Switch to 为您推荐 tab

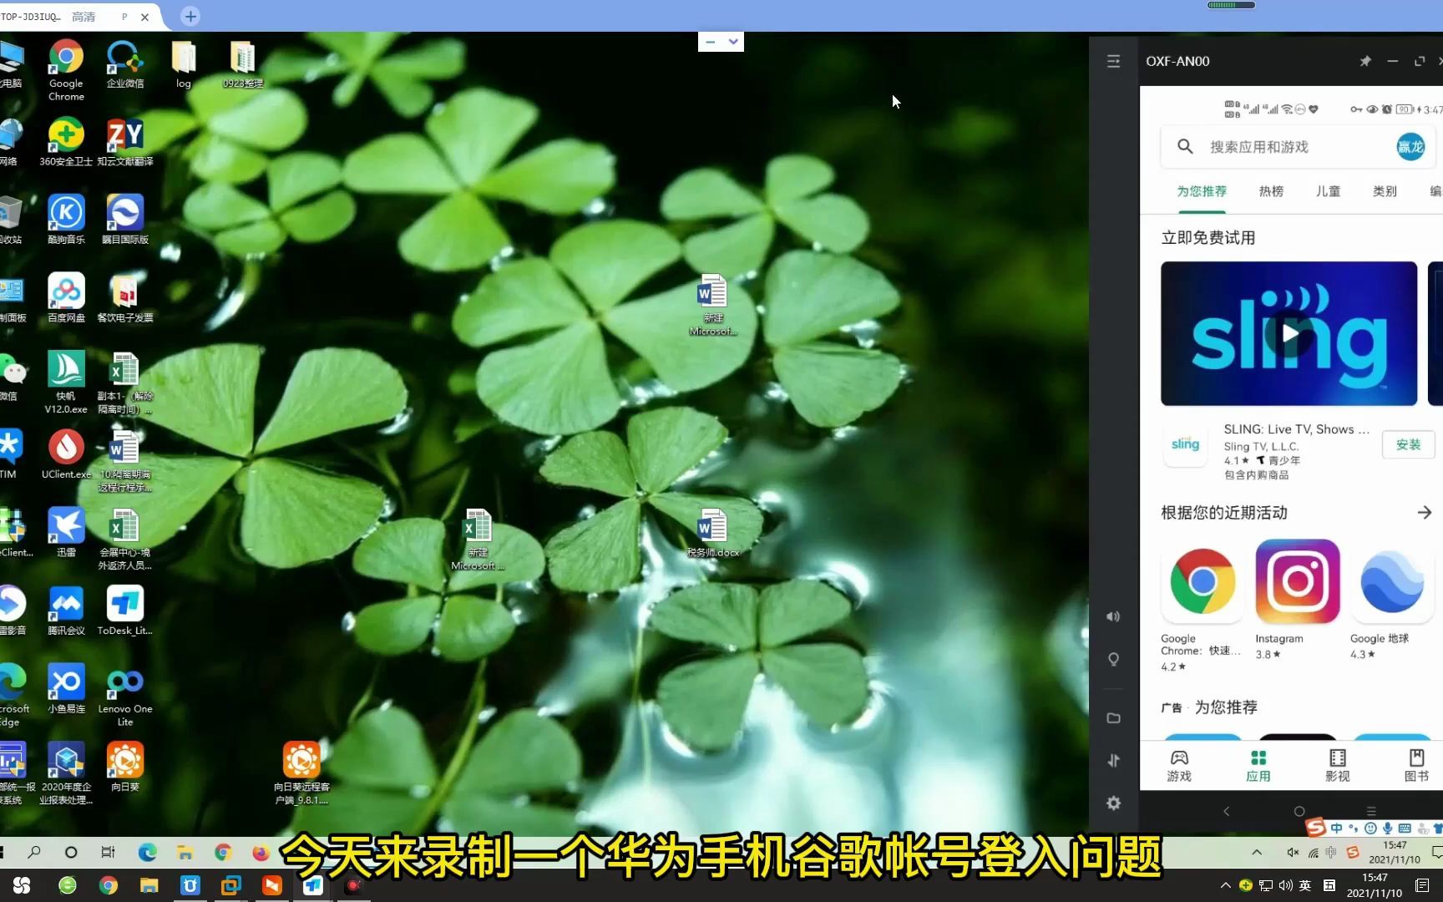(1202, 191)
